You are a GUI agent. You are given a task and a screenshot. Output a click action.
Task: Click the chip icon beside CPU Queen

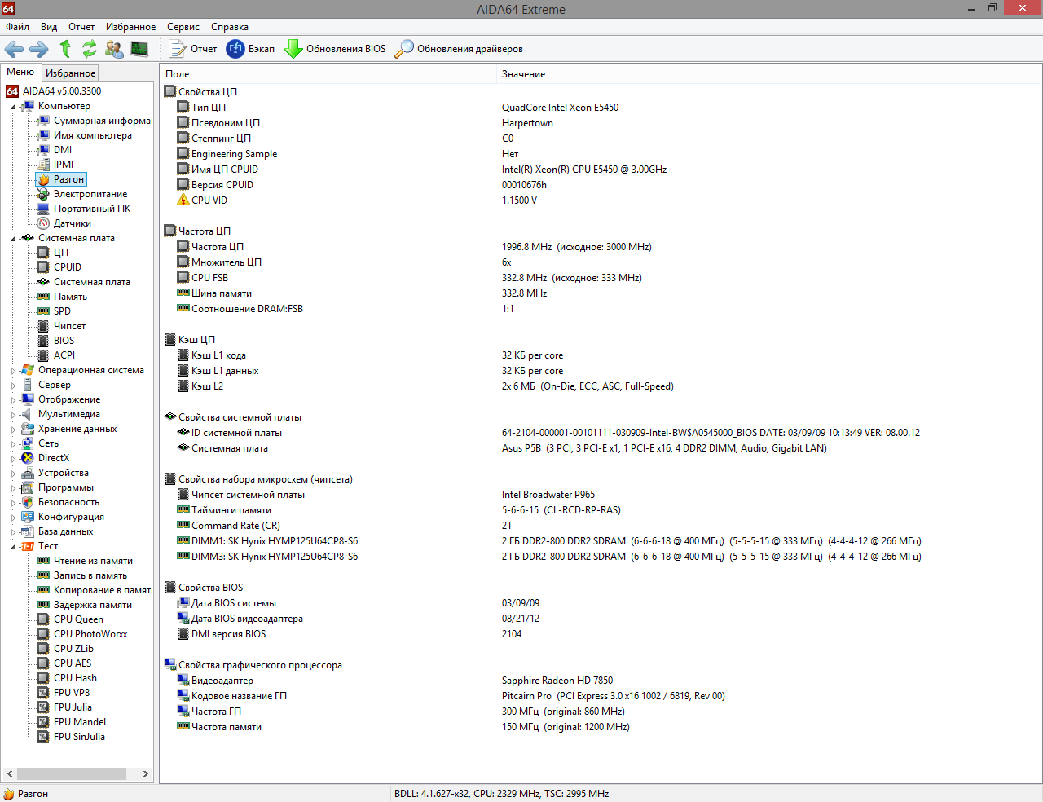coord(44,619)
